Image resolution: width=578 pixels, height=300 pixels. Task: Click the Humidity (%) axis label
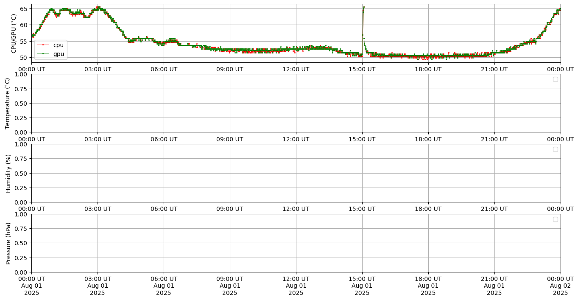[8, 173]
